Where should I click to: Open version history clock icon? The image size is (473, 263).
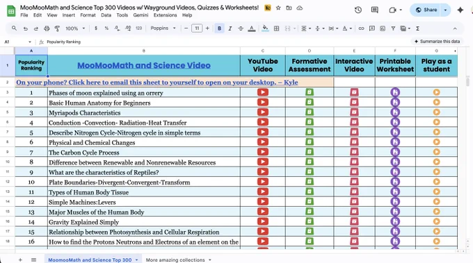point(358,10)
